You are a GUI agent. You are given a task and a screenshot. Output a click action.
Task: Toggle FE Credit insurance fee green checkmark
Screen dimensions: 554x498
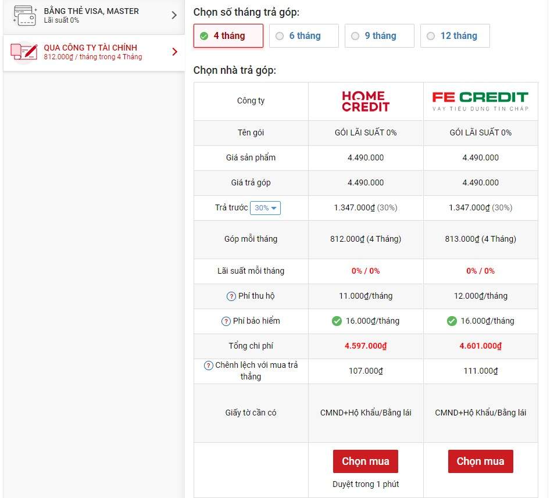452,321
